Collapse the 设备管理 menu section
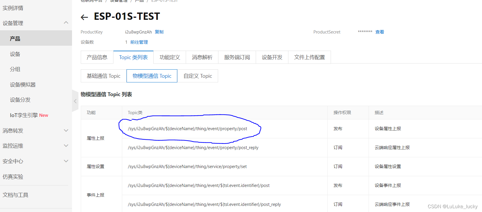This screenshot has height=212, width=482. (66, 23)
